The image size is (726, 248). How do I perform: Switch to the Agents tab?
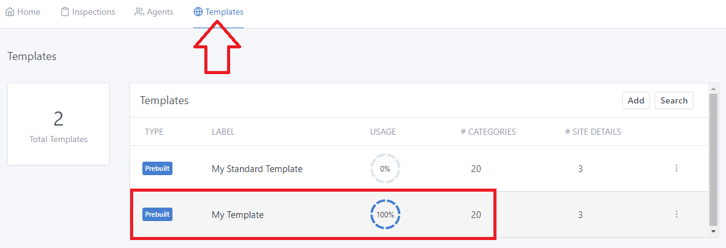pos(160,12)
